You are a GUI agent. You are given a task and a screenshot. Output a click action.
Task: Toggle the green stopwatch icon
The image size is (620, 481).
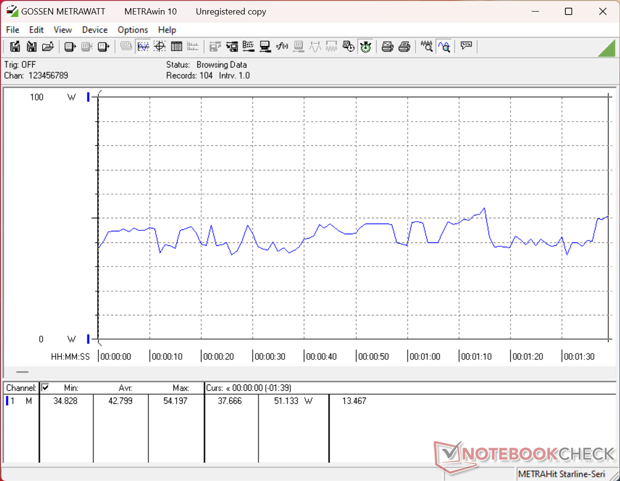[365, 47]
